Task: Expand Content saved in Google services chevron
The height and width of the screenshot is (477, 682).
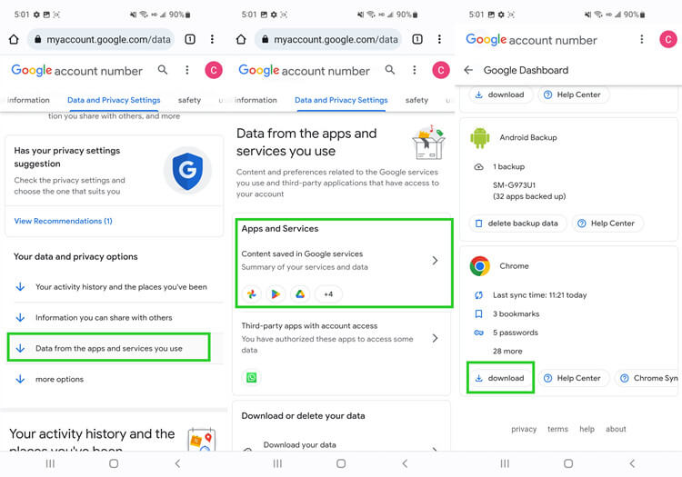Action: [435, 261]
